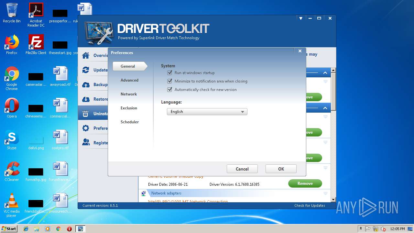Click Check for Updates link
Viewport: 414px width, 233px height.
(310, 205)
